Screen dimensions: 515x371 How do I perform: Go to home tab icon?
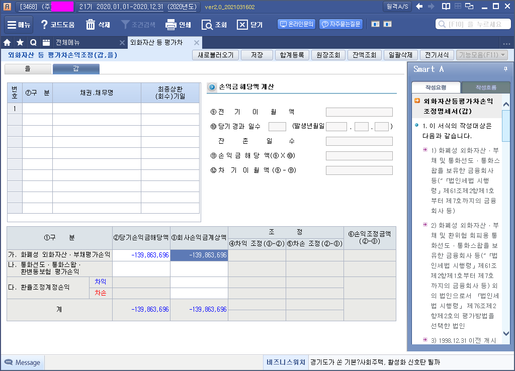pyautogui.click(x=7, y=42)
